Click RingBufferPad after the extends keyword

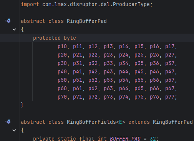(173, 122)
